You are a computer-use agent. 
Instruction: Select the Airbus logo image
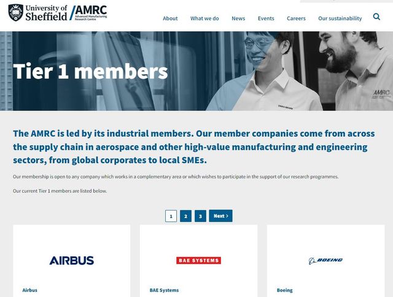[72, 260]
